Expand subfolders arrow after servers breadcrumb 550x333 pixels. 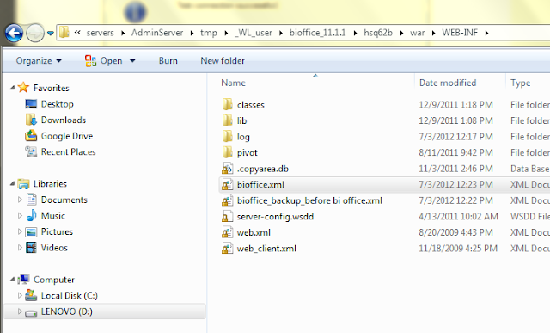[x=123, y=33]
